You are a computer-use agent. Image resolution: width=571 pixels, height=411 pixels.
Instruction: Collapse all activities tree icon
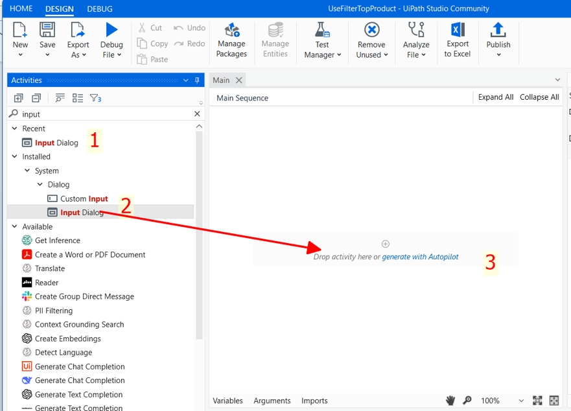point(36,98)
